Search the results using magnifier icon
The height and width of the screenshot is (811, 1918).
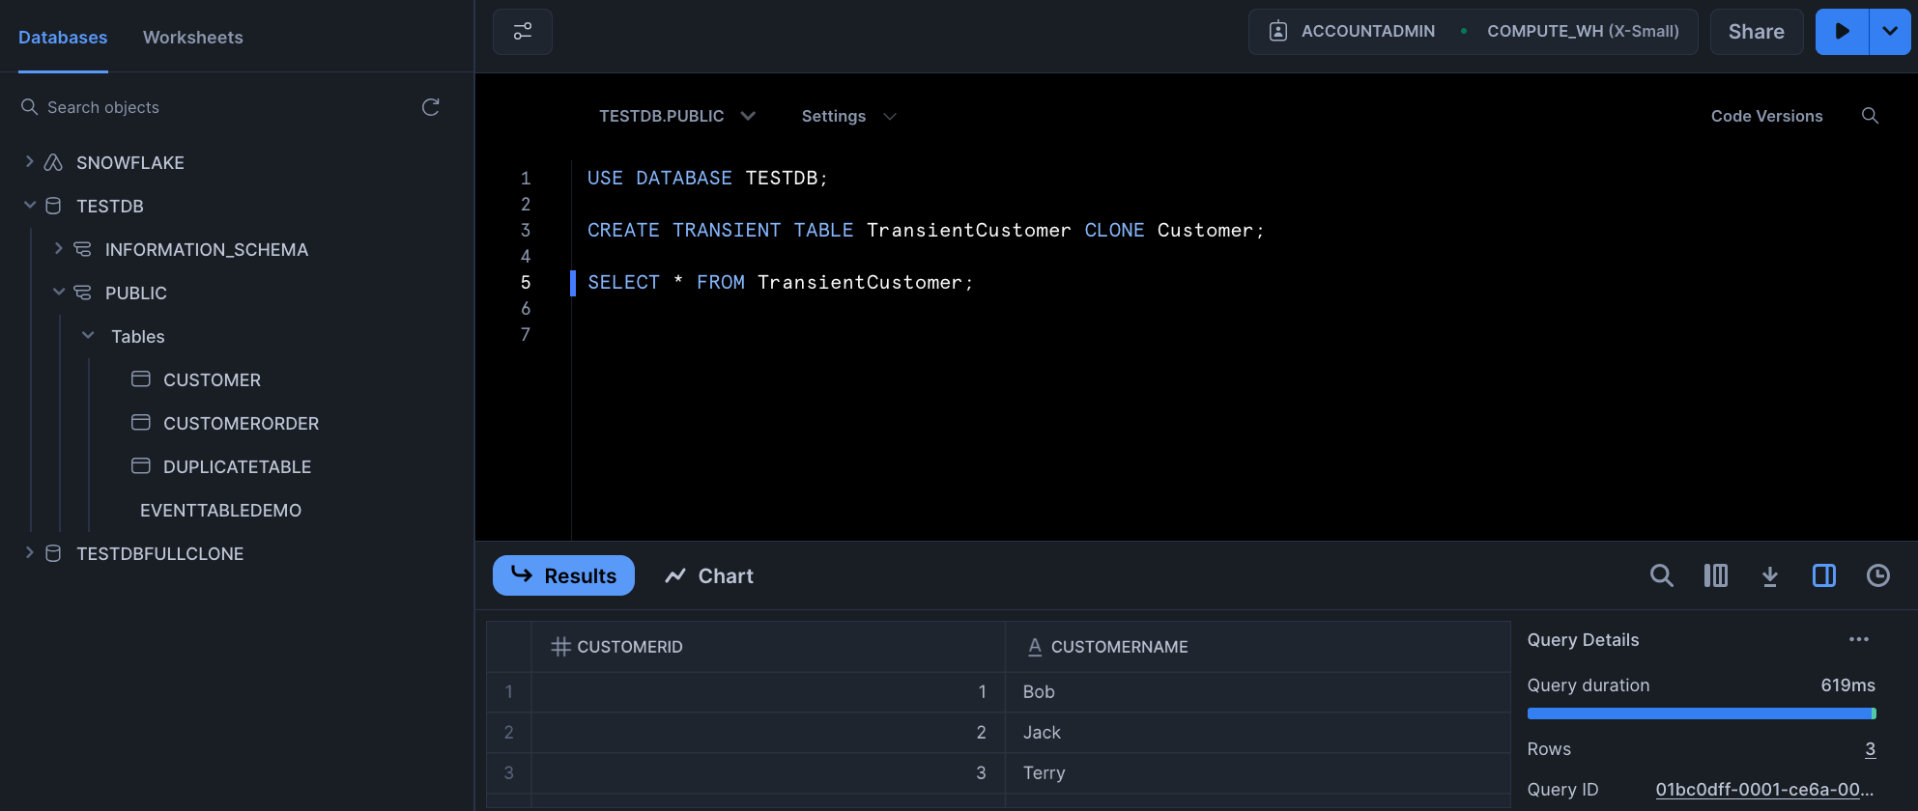click(x=1661, y=576)
